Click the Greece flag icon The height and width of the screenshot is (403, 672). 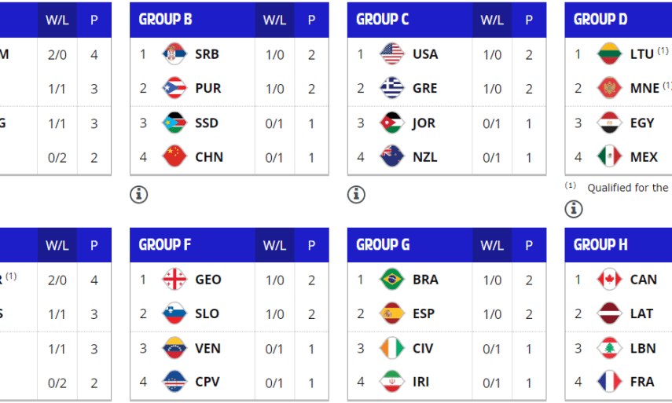tap(391, 88)
